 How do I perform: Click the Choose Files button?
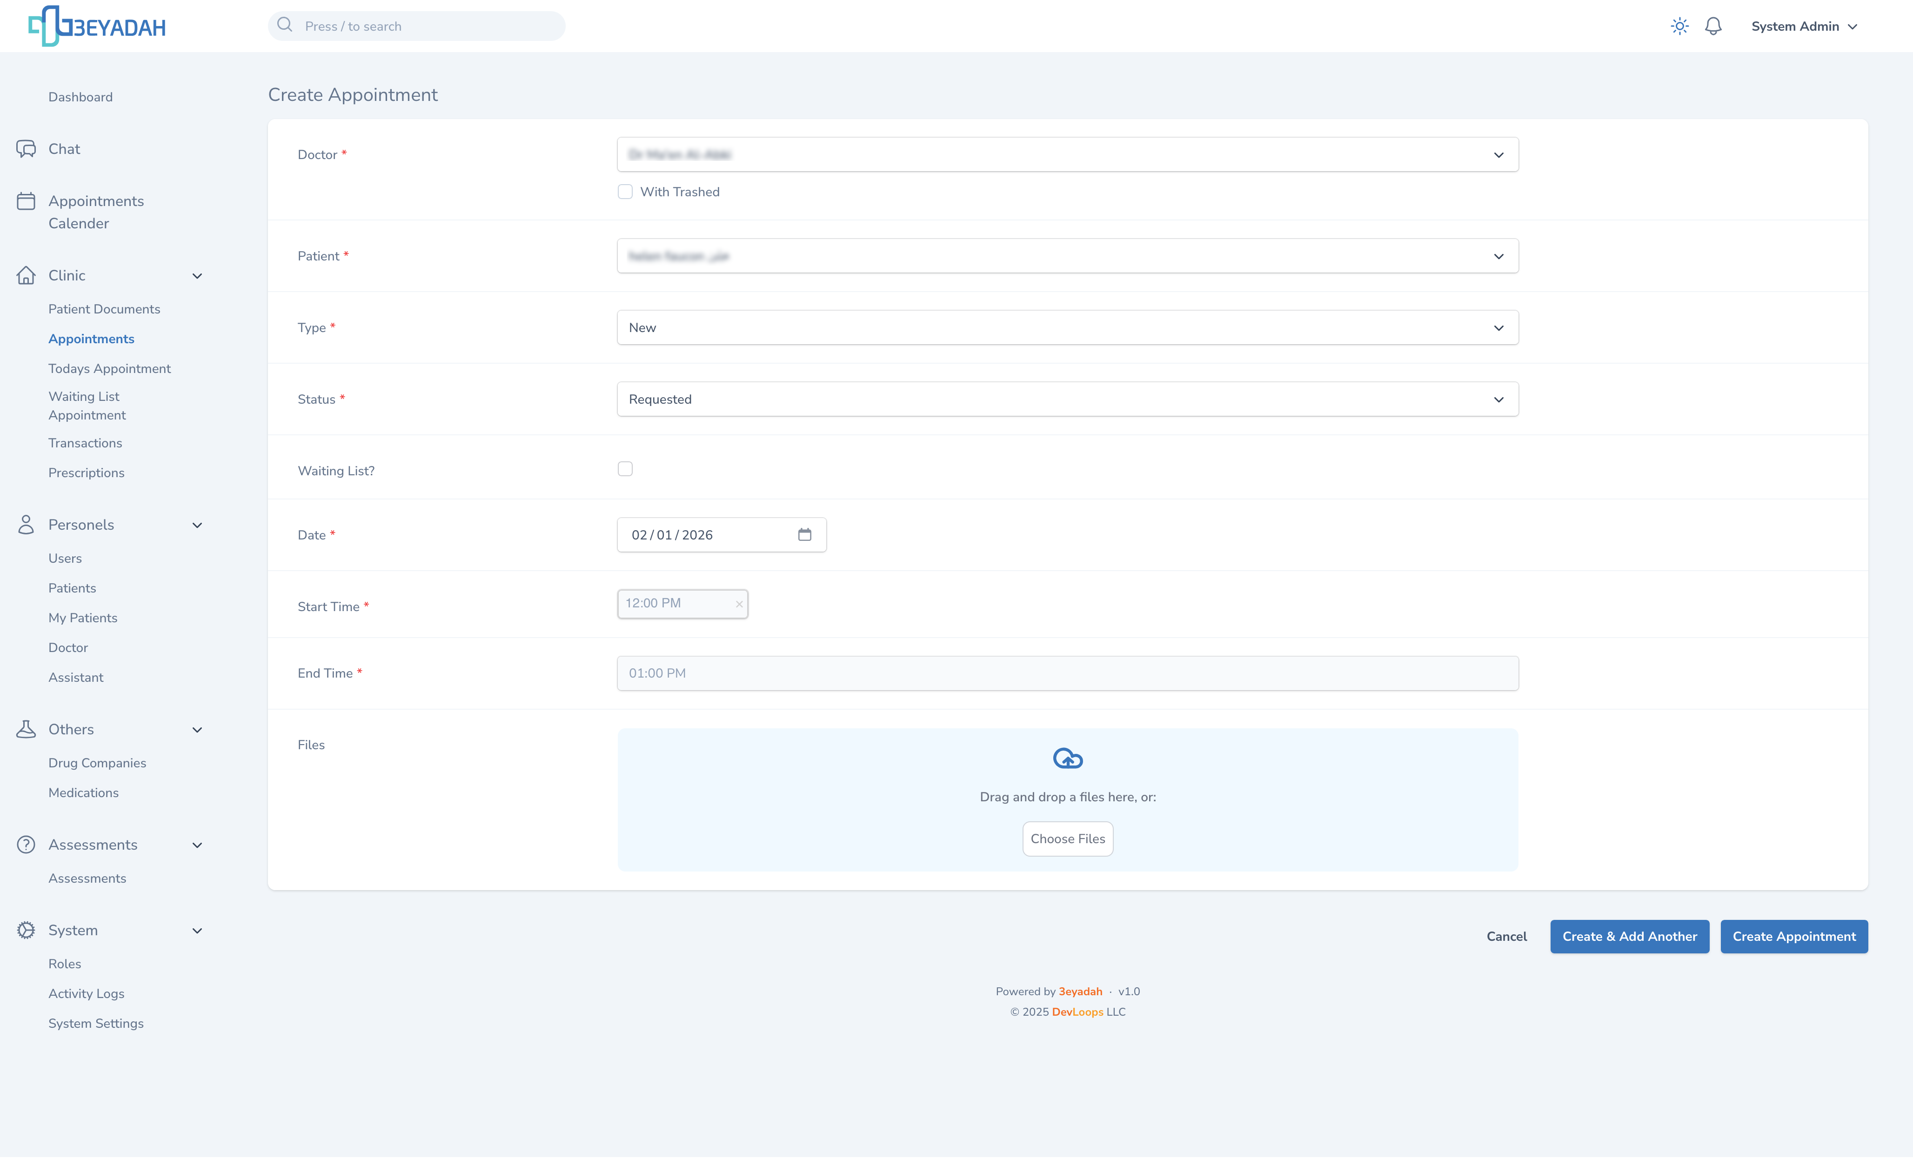[1068, 839]
